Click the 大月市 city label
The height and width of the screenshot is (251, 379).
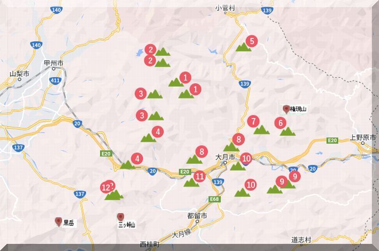click(225, 157)
